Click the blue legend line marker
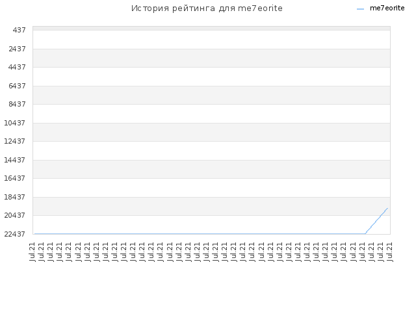 [360, 9]
